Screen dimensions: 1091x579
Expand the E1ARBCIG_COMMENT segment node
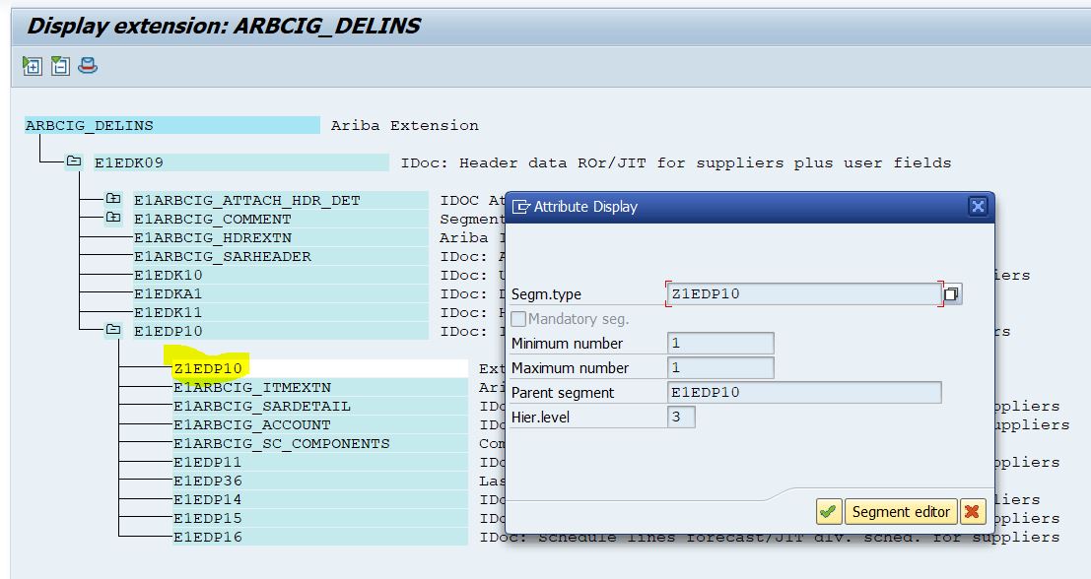point(111,218)
